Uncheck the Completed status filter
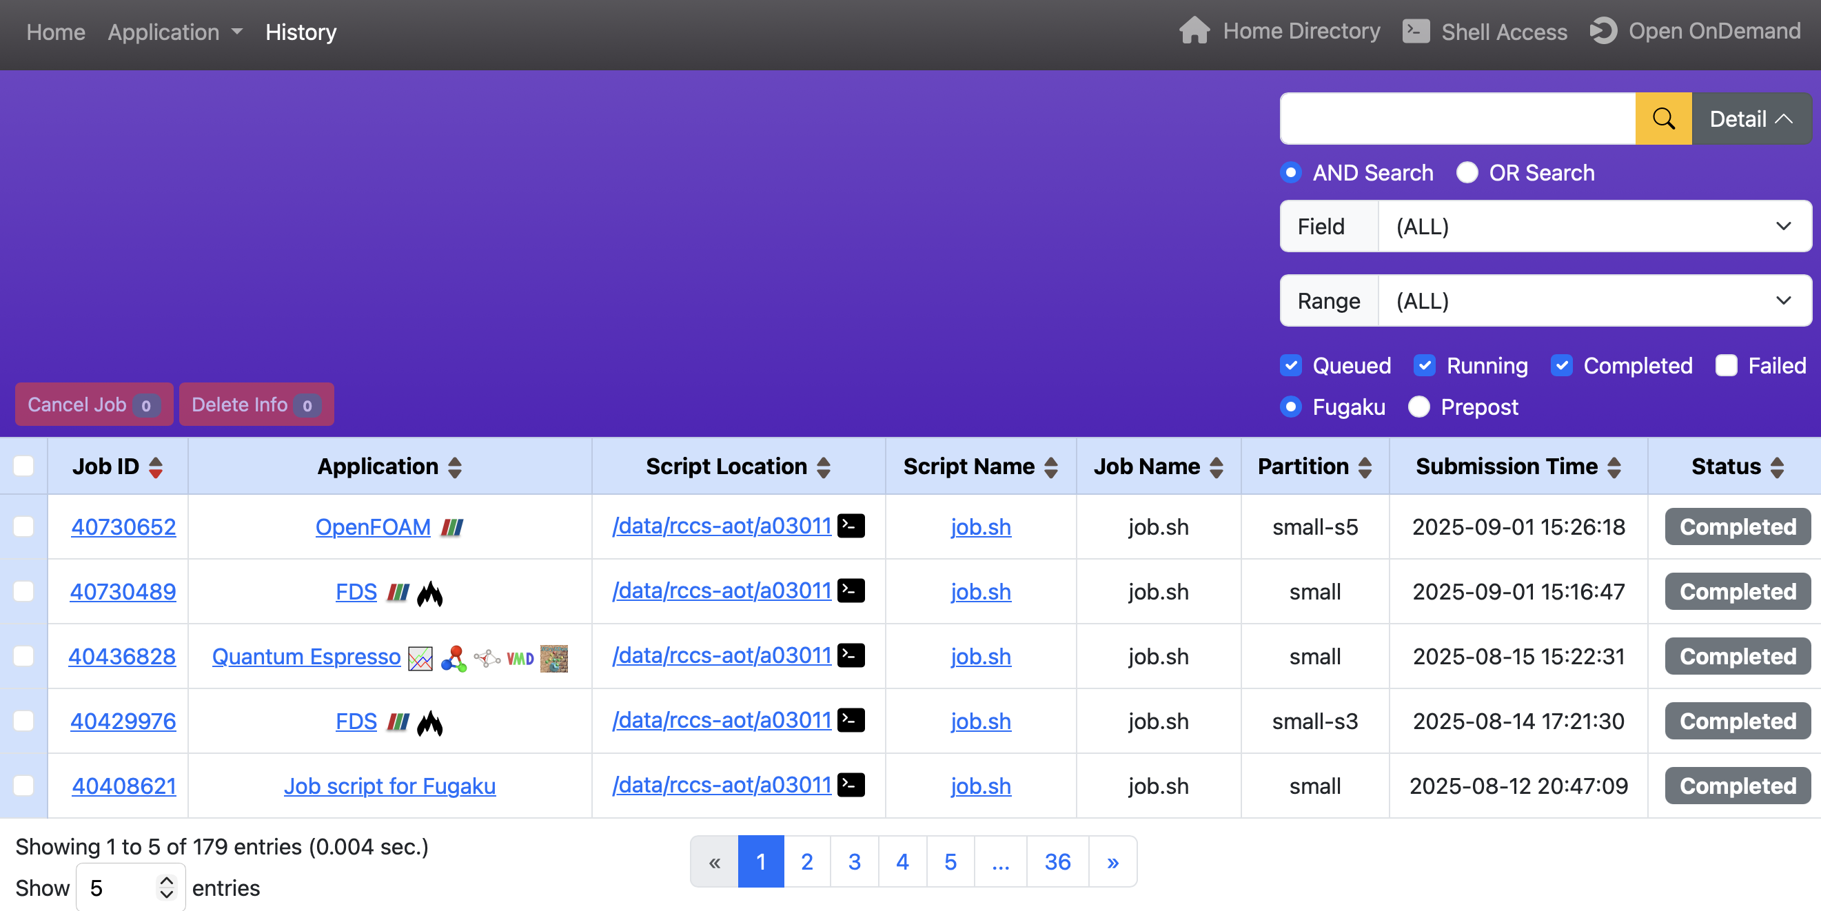This screenshot has height=911, width=1821. [1563, 365]
